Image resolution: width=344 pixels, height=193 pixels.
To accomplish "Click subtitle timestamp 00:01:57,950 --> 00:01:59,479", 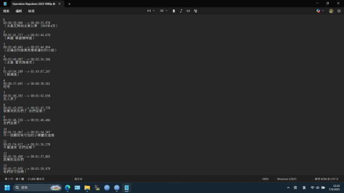I will tap(26, 169).
